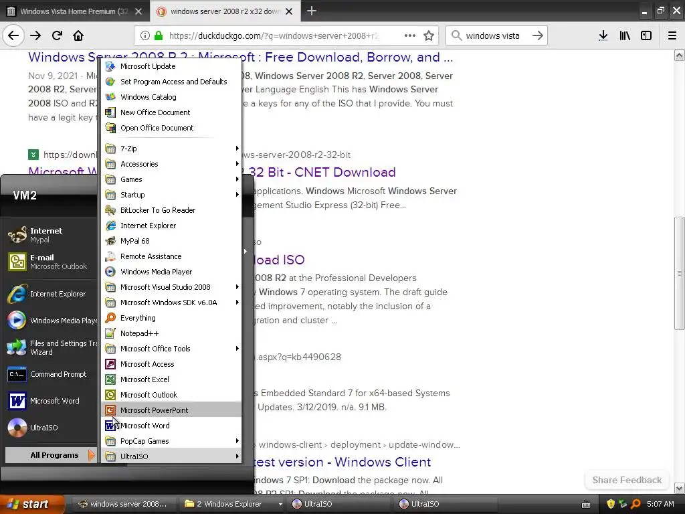Expand the UltraISO programs submenu
Viewport: 685px width, 514px height.
171,456
